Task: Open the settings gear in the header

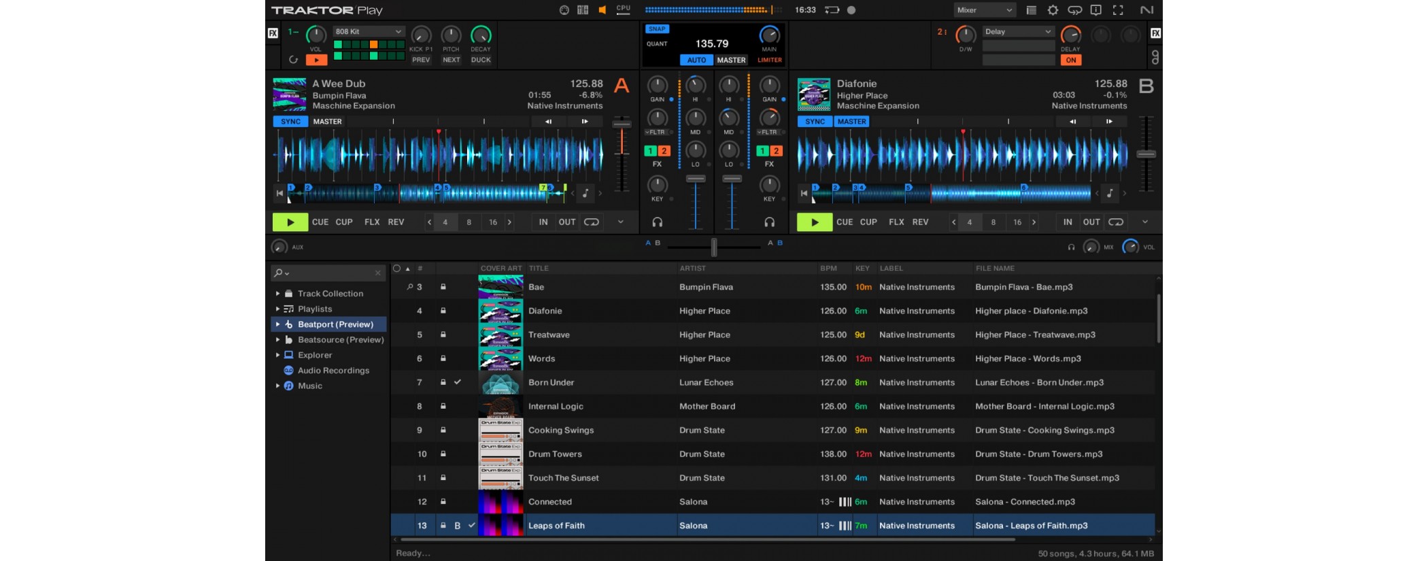Action: coord(1053,10)
